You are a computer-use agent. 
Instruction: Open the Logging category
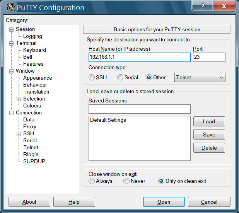click(x=32, y=36)
